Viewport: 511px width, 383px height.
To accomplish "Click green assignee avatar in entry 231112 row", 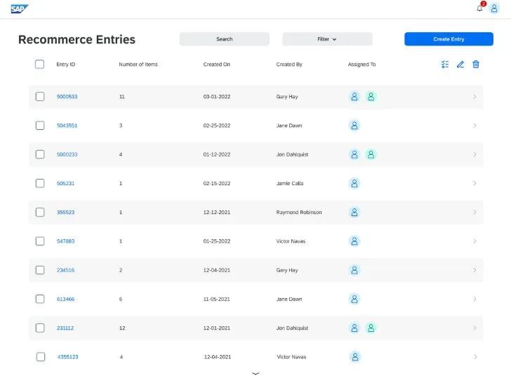I will 371,328.
